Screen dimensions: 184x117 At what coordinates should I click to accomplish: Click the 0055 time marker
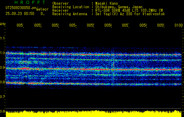click(x=90, y=25)
